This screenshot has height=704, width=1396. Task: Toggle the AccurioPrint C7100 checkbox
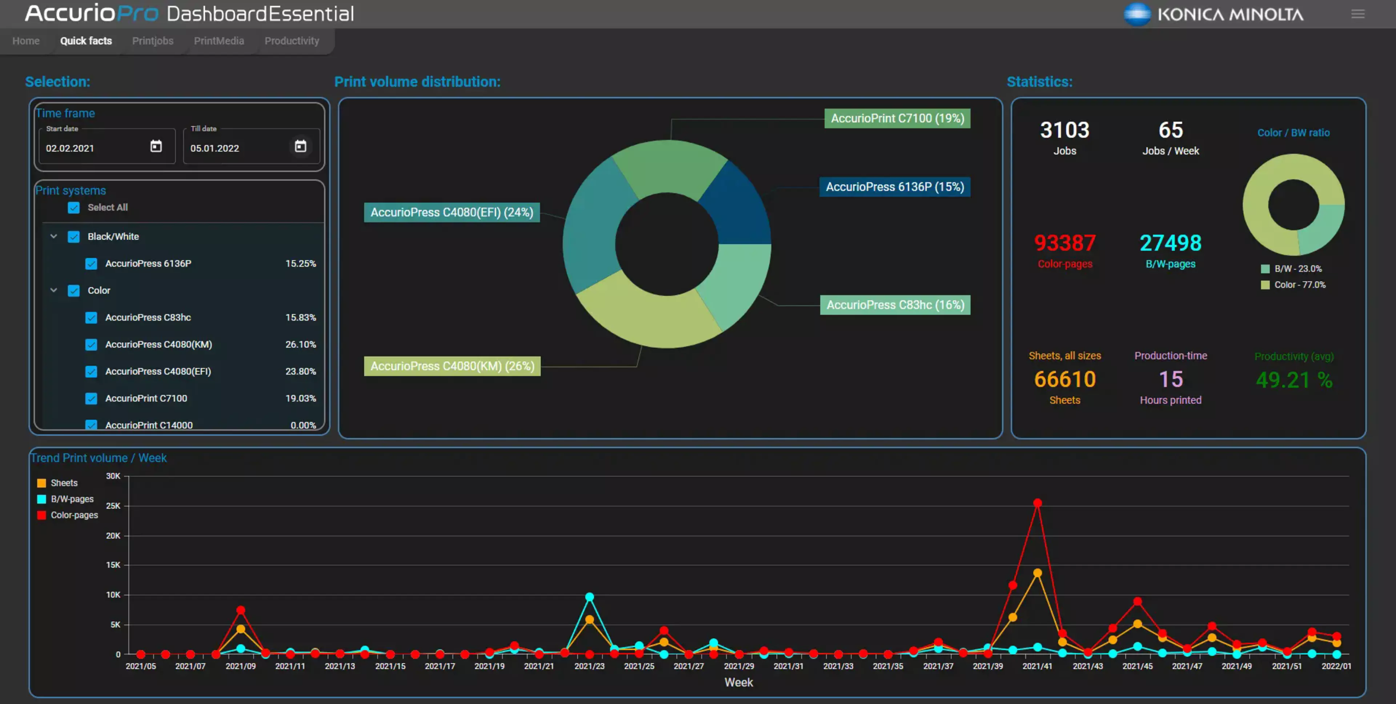coord(91,399)
